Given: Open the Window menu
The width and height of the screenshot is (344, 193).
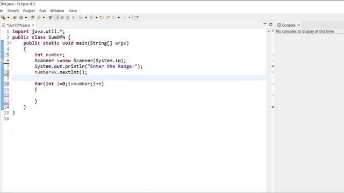Looking at the screenshot, I should click(x=57, y=11).
